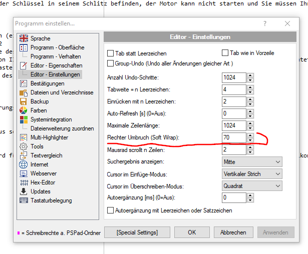Click the Multi-Highlighter icon
Image resolution: width=308 pixels, height=254 pixels.
click(24, 137)
